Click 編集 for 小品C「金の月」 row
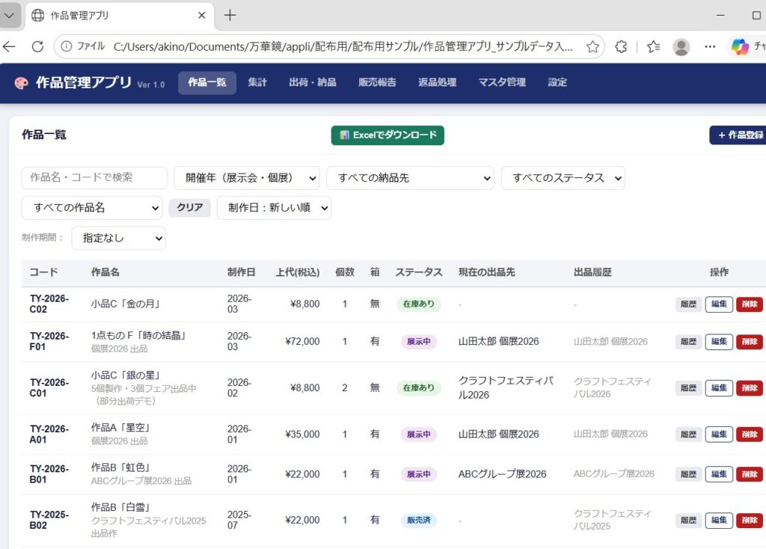This screenshot has height=549, width=766. (x=719, y=304)
